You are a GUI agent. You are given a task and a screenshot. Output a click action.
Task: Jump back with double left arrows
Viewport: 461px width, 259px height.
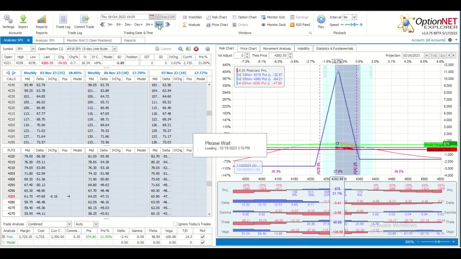click(x=103, y=24)
